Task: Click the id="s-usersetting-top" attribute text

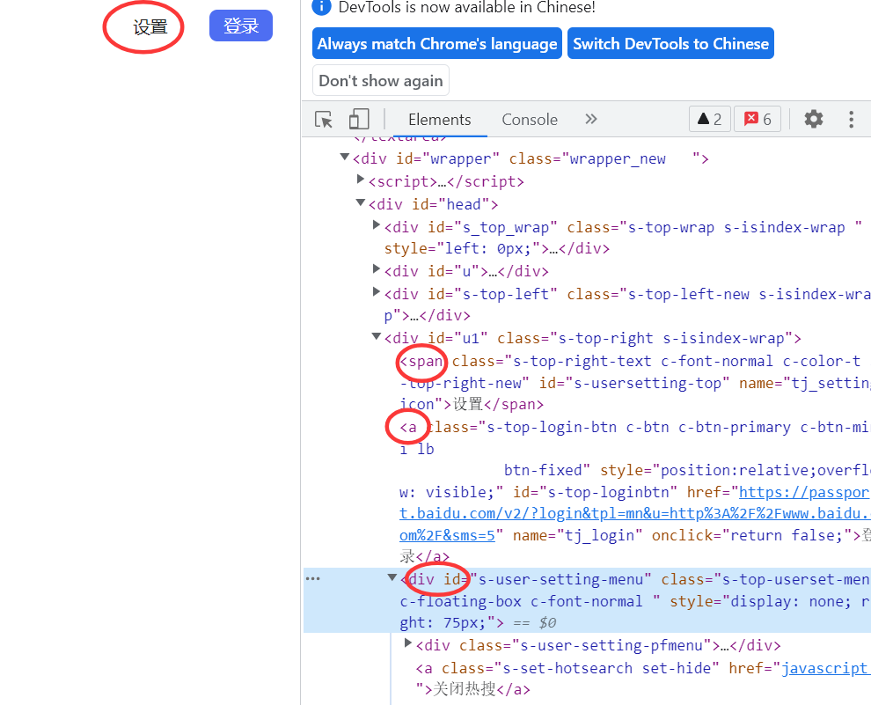Action: [633, 384]
